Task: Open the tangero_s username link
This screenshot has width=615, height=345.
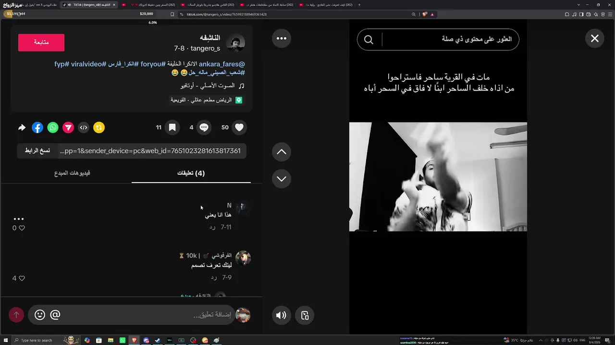Action: 205,48
